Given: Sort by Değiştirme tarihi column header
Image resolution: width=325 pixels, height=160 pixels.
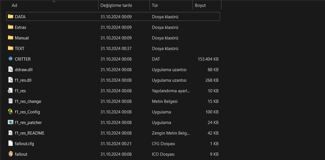Looking at the screenshot, I should click(x=116, y=5).
